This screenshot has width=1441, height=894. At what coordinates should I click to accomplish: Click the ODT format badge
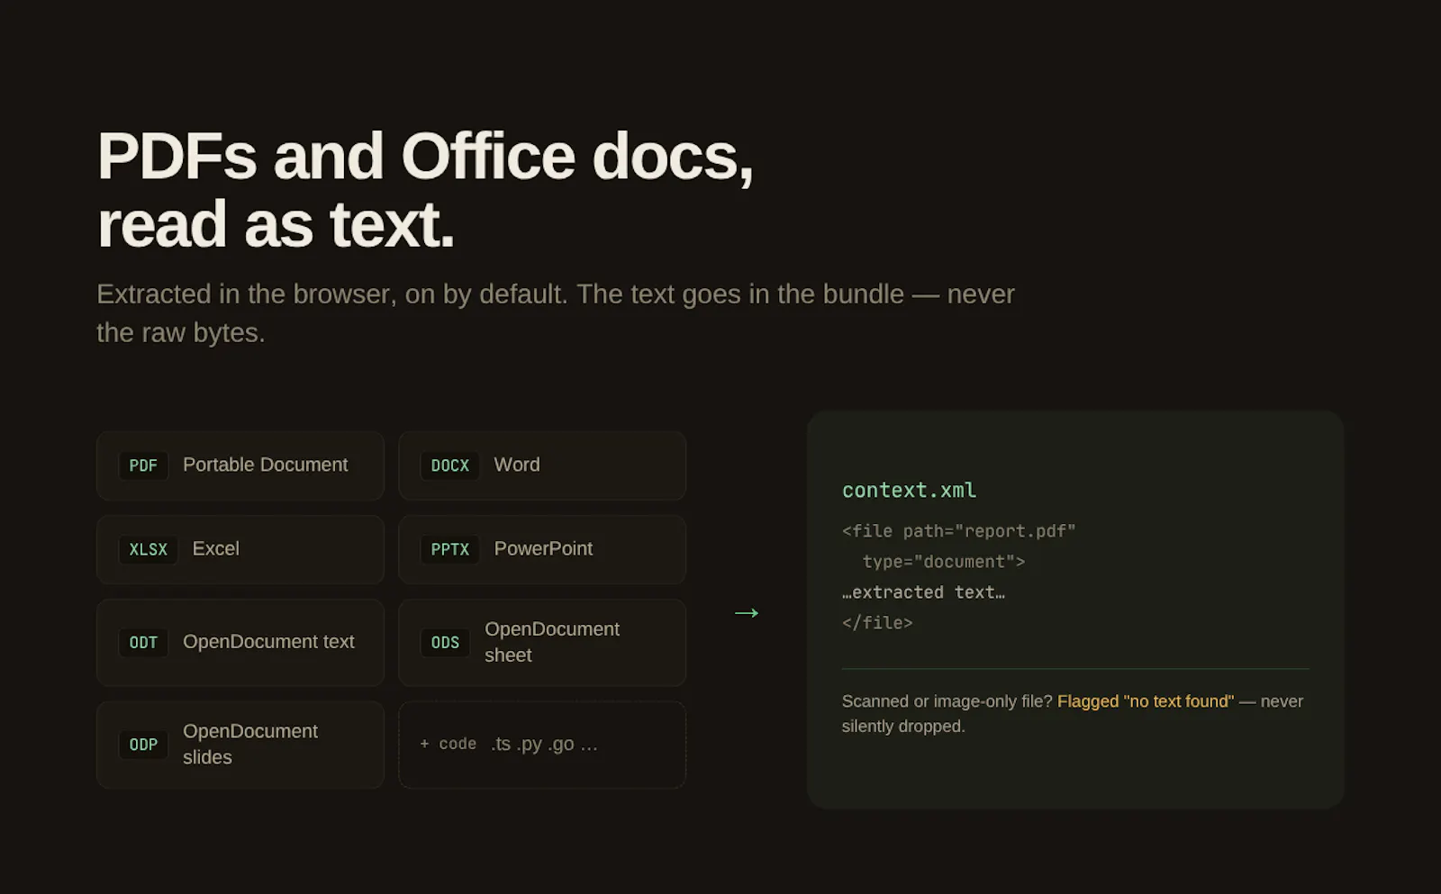tap(143, 643)
